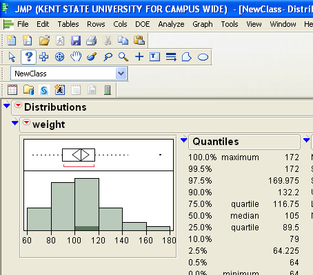The image size is (313, 275).
Task: Click the Save diskette icon
Action: coord(76,41)
